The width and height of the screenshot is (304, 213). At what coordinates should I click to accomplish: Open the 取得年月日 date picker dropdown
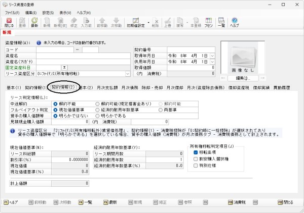(212, 56)
